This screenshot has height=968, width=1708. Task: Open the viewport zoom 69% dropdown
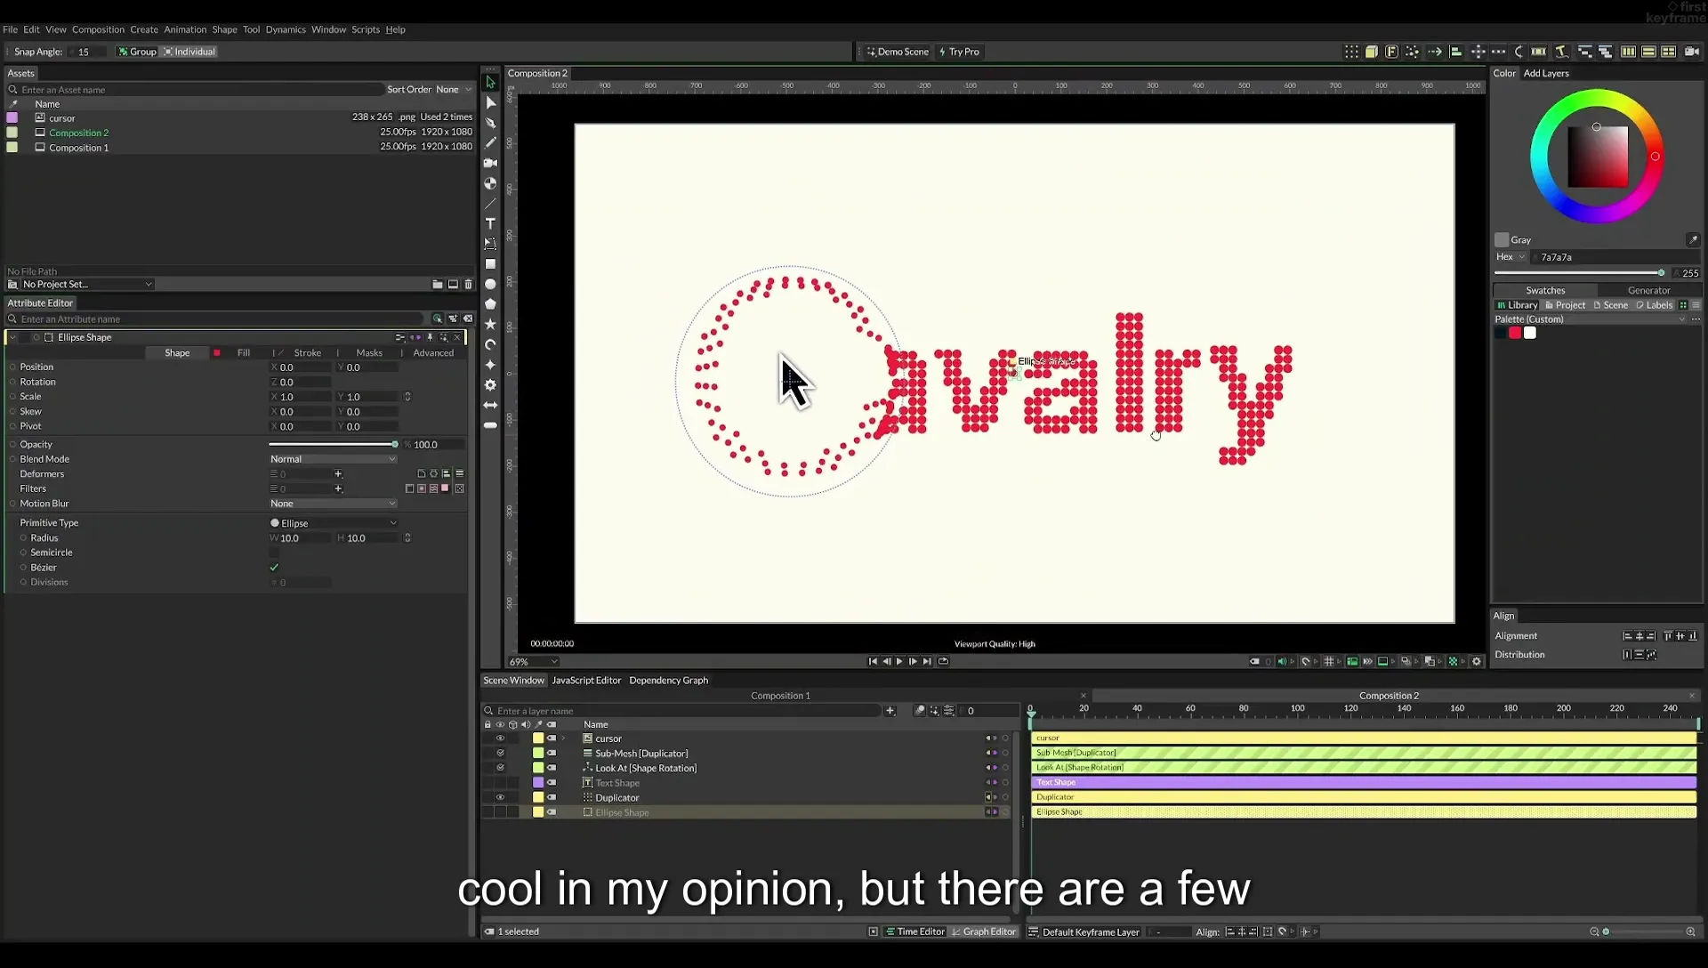coord(533,662)
